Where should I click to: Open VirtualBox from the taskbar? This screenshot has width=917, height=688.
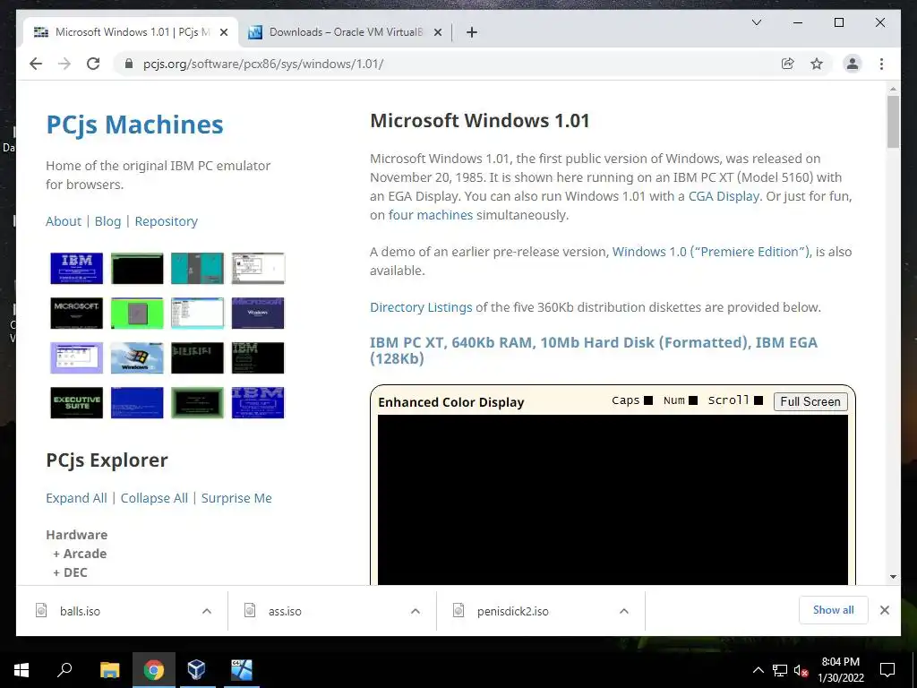(196, 670)
